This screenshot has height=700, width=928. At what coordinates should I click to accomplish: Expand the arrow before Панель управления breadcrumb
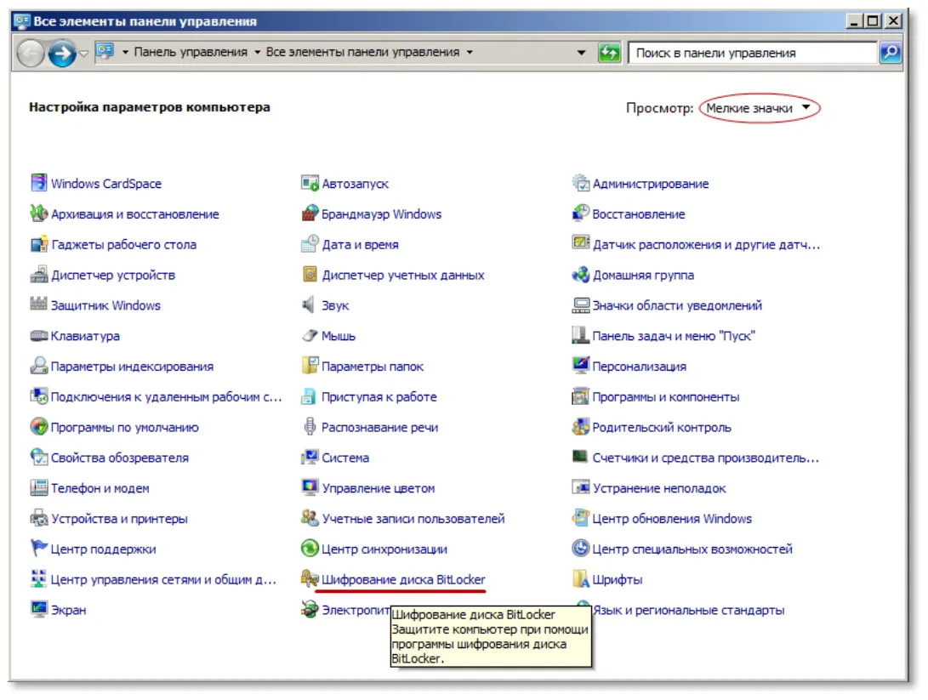coord(125,52)
